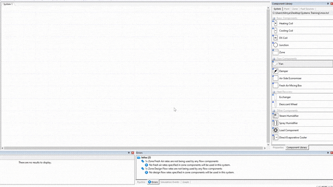333x187 pixels.
Task: Choose the Junction circle icon
Action: point(275,45)
